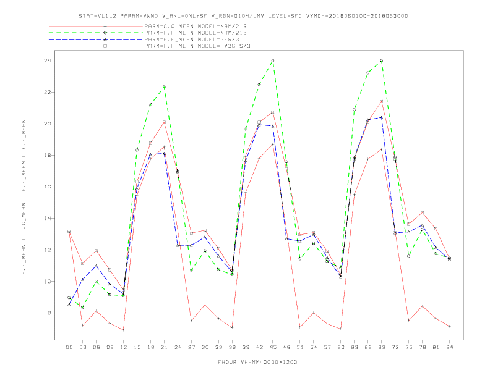The width and height of the screenshot is (490, 378).
Task: Click y-axis tick label 14
Action: point(48,218)
